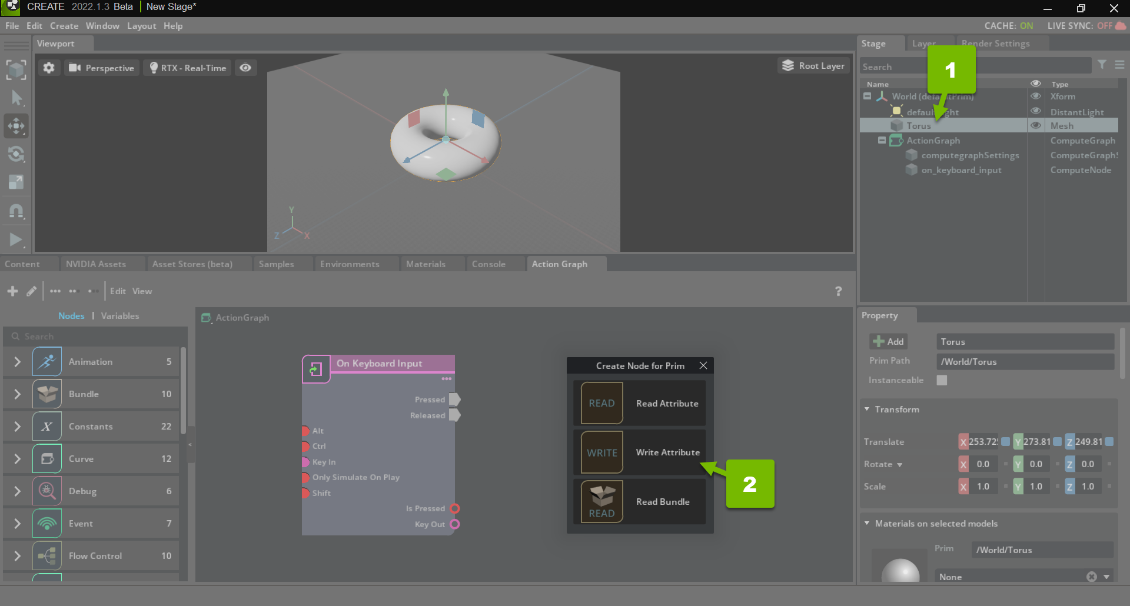
Task: Toggle visibility of World prim
Action: 1036,96
